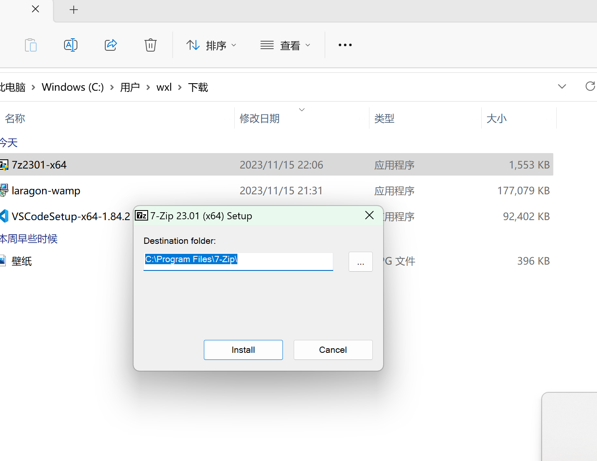Go to Windows (C:) in breadcrumb
The width and height of the screenshot is (597, 461).
coord(73,87)
